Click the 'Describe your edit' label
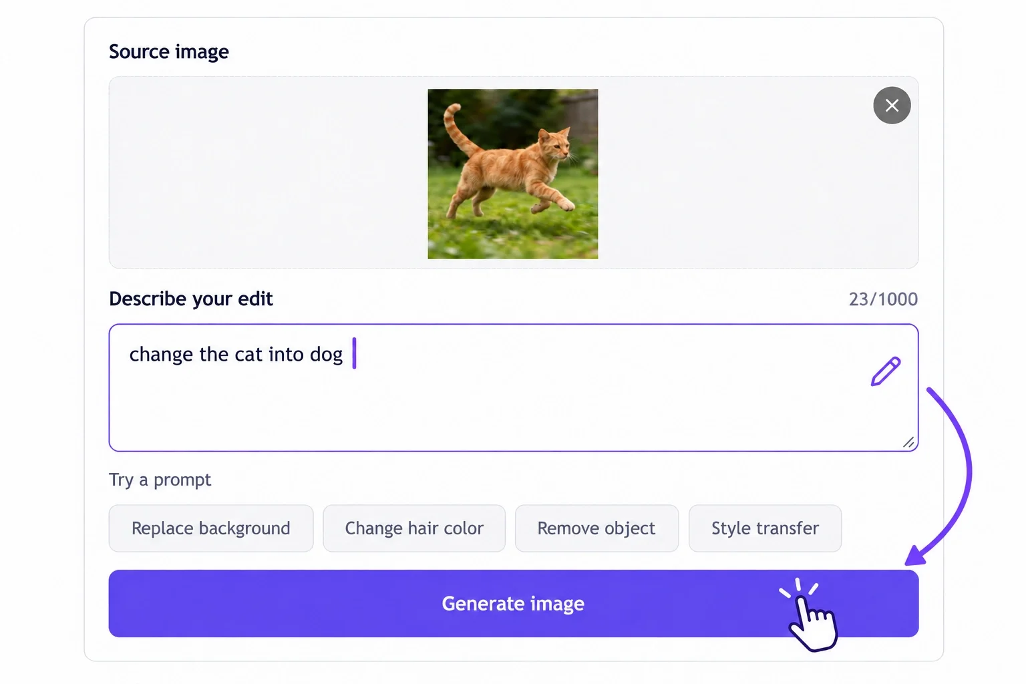Viewport: 1026px width, 684px height. pyautogui.click(x=191, y=299)
